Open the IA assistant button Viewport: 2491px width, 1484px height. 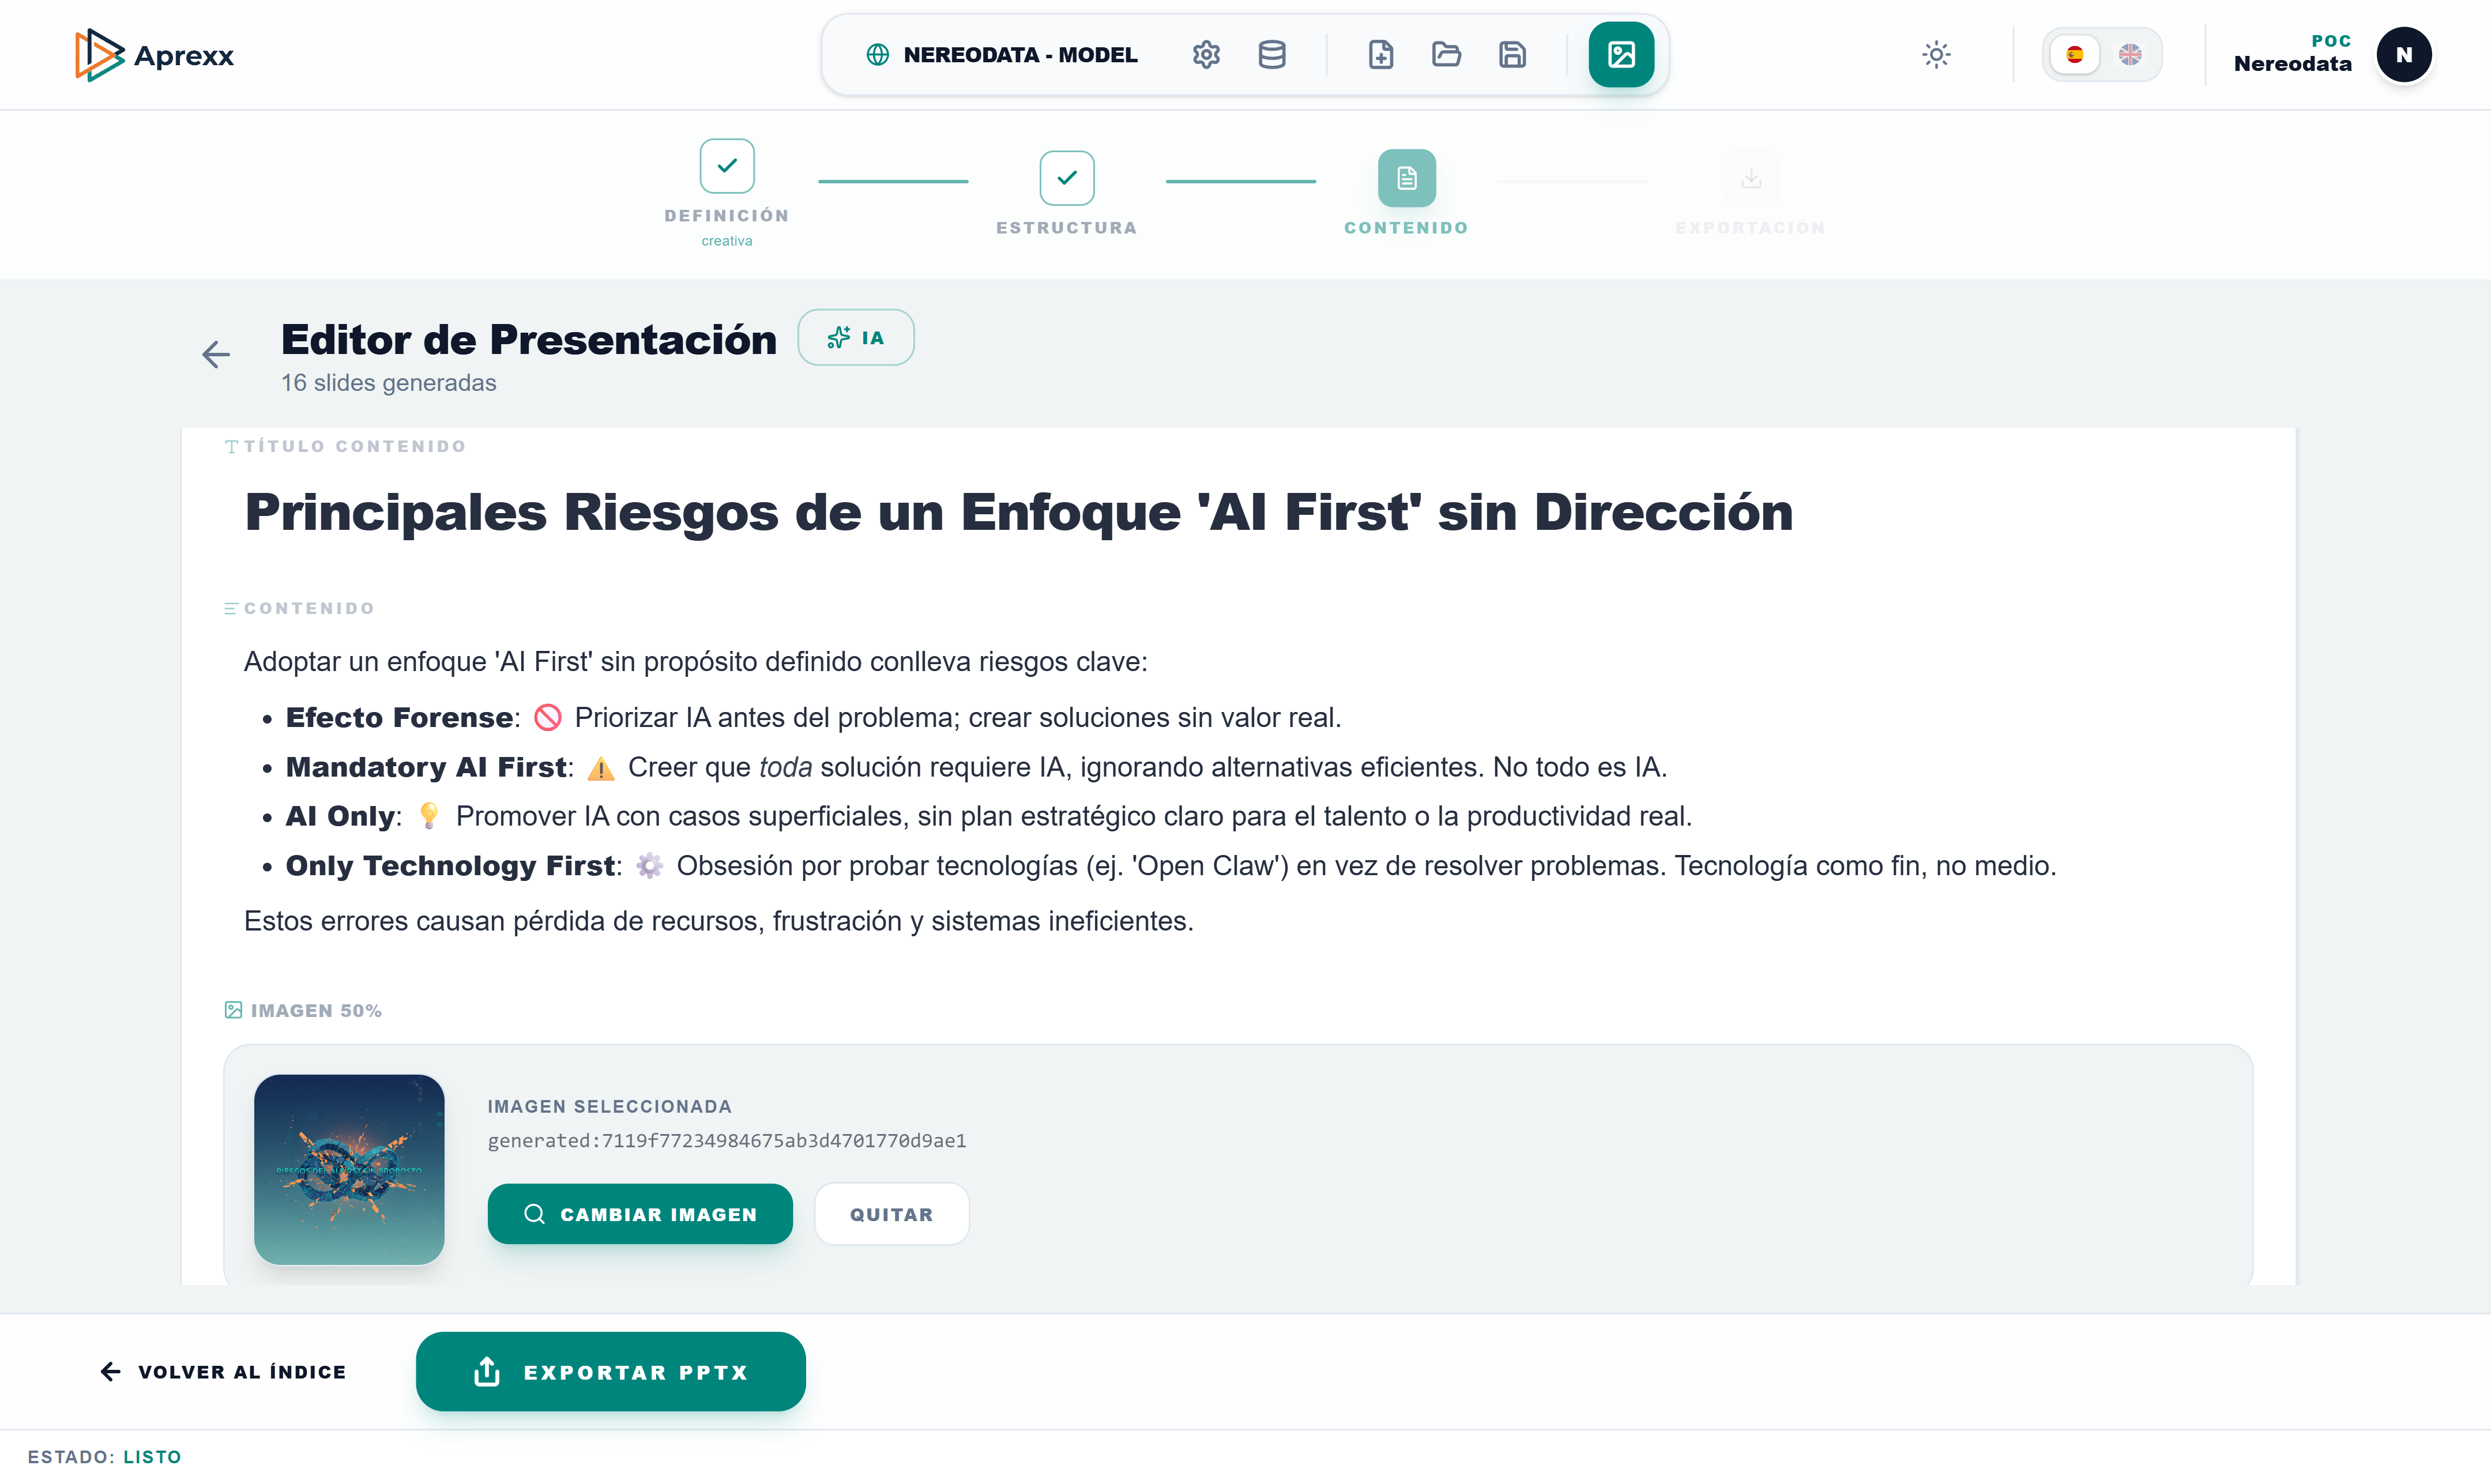pos(856,337)
